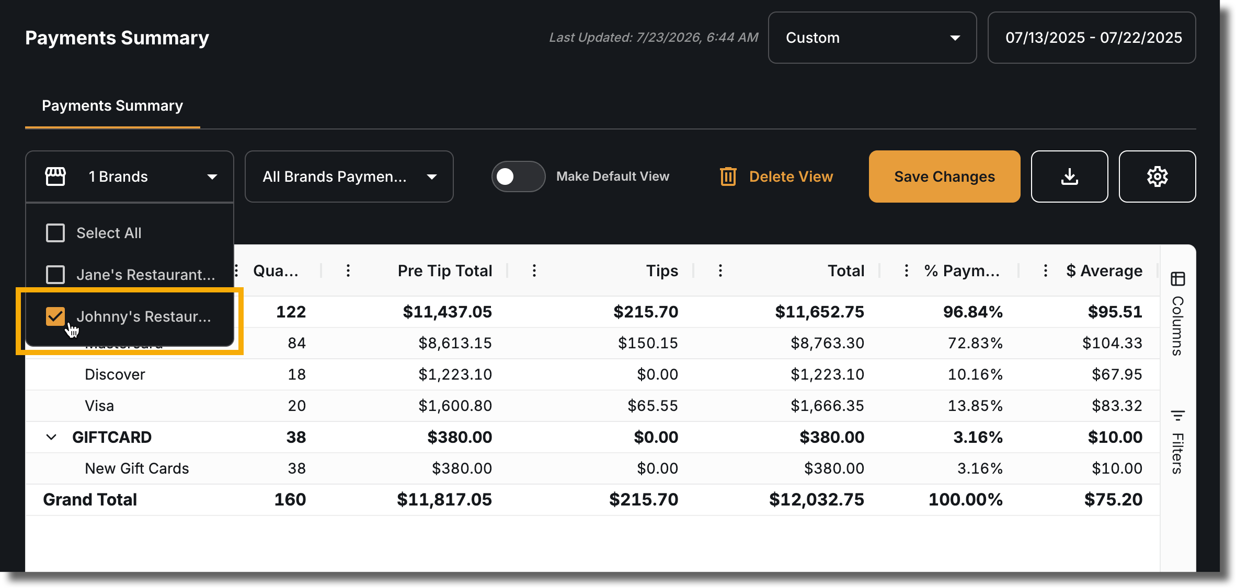The image size is (1236, 588).
Task: Click the $11,817.05 grand pre tip cell
Action: click(444, 500)
